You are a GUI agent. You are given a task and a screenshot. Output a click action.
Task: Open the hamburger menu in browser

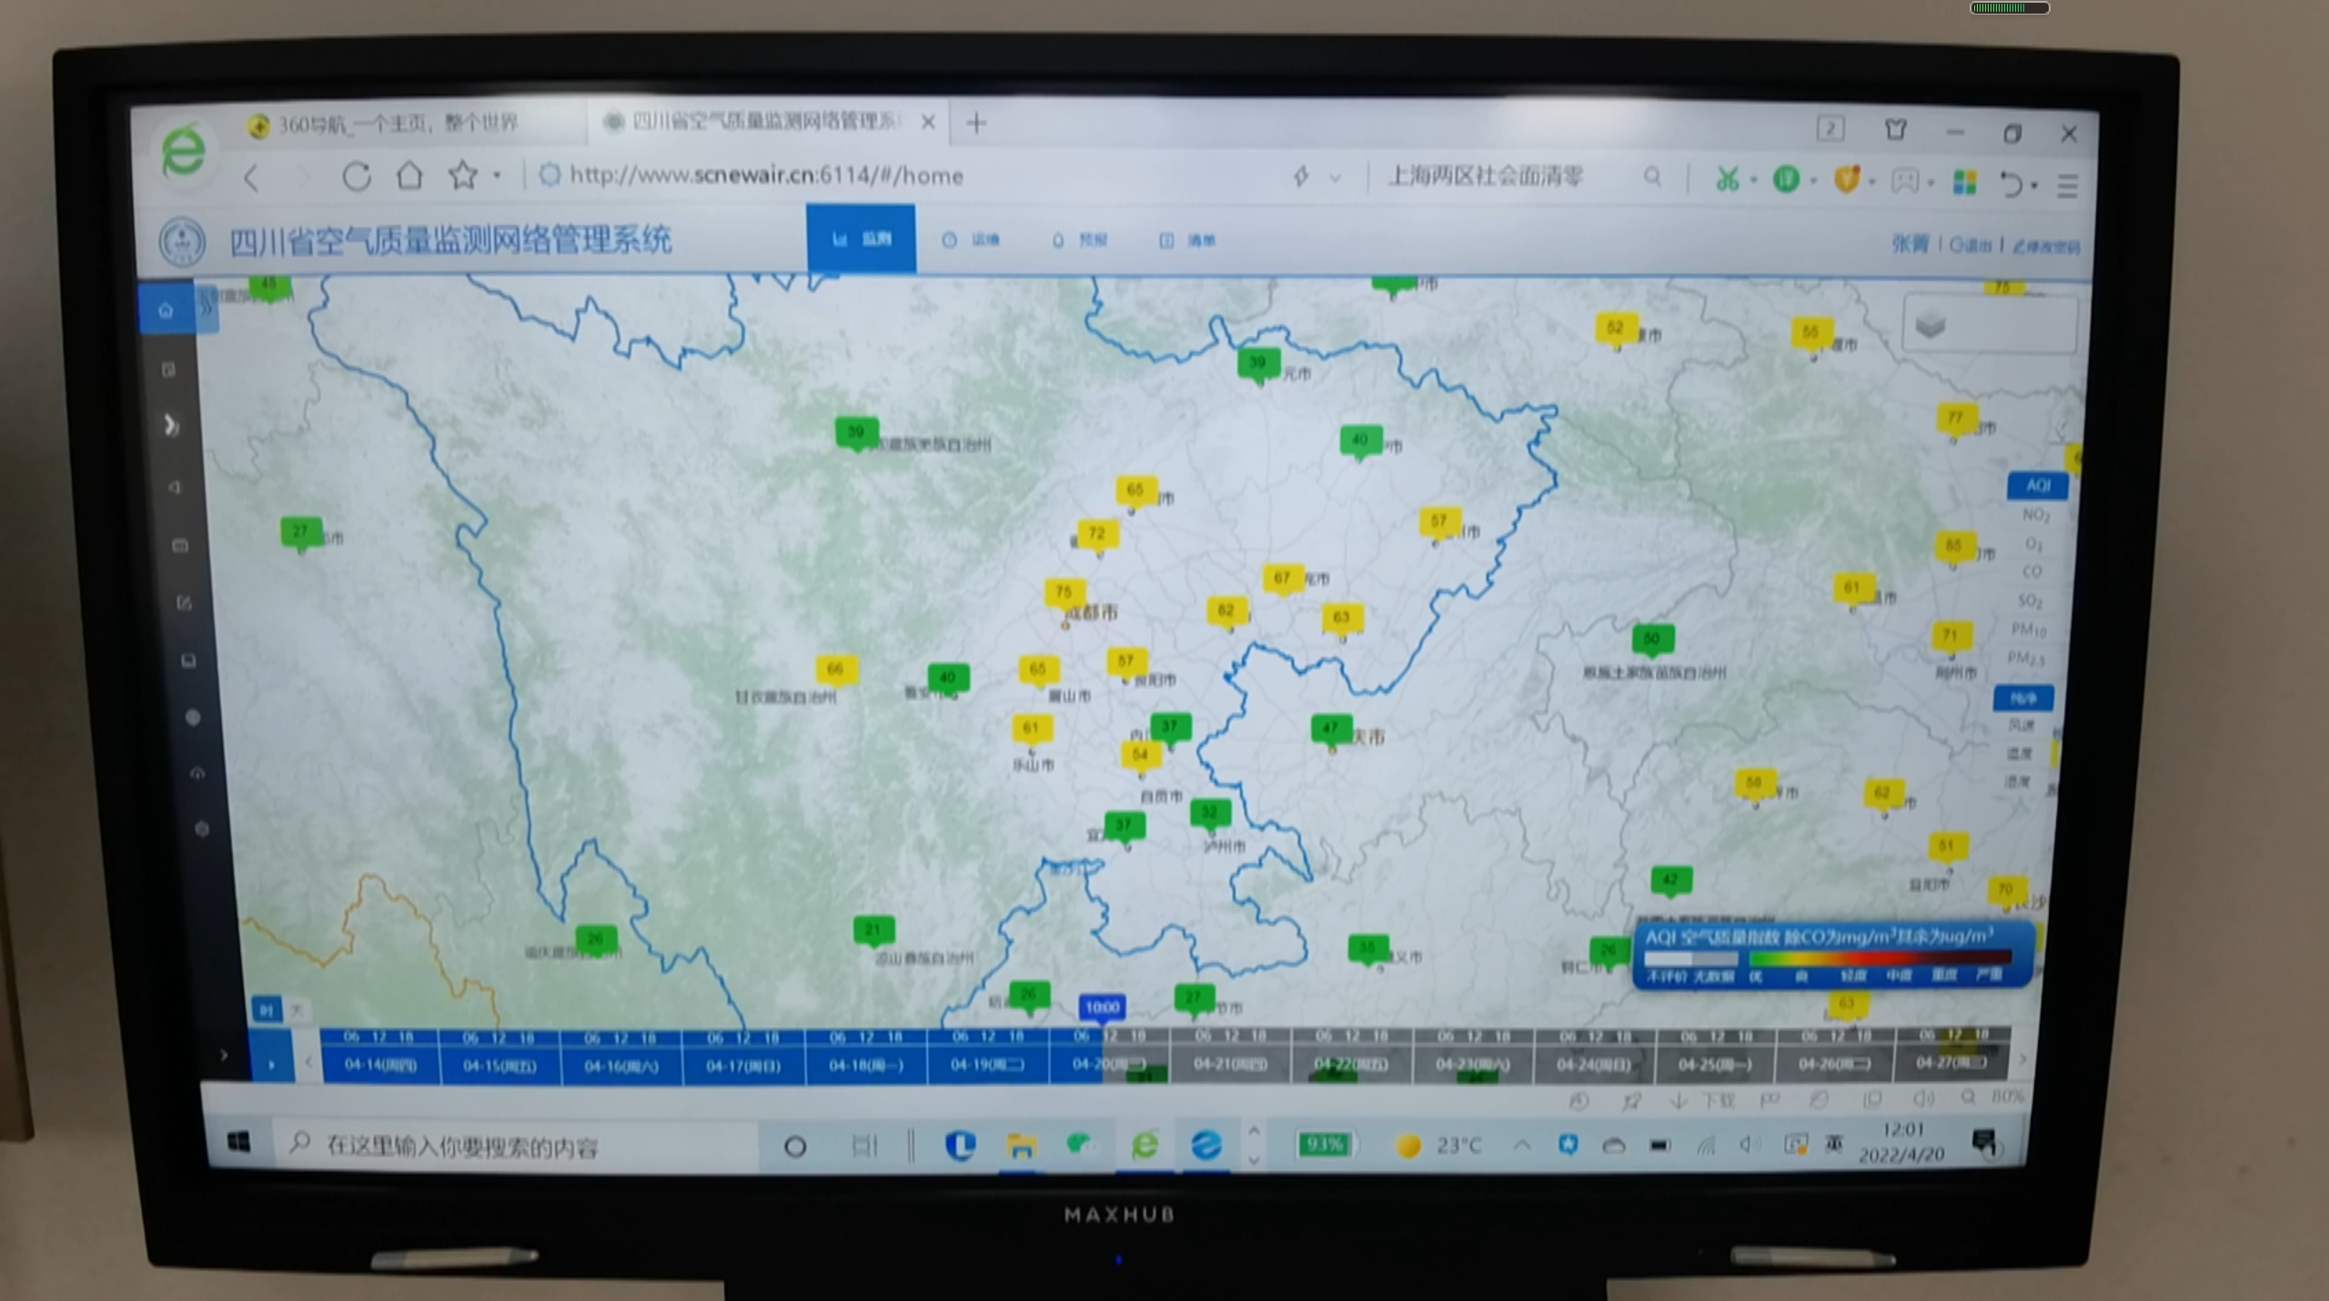pos(2067,186)
